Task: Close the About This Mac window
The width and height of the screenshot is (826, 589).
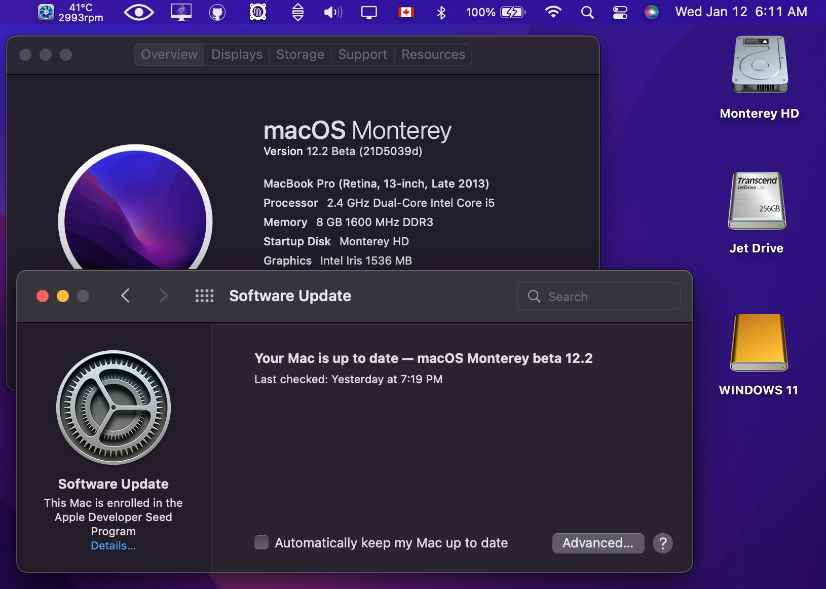Action: click(25, 55)
